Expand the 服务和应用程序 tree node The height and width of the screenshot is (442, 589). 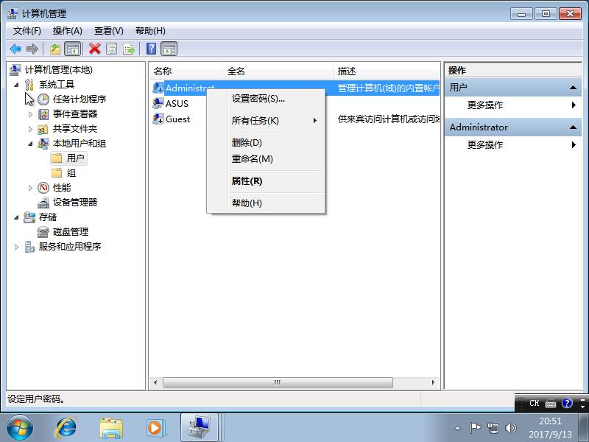16,247
